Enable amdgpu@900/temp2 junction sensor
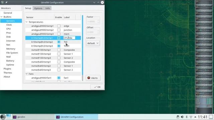The image size is (214, 120). [x=59, y=30]
